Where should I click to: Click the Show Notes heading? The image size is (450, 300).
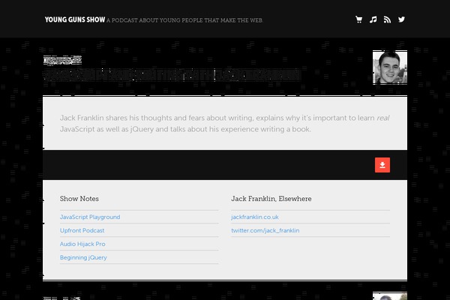[x=79, y=199]
